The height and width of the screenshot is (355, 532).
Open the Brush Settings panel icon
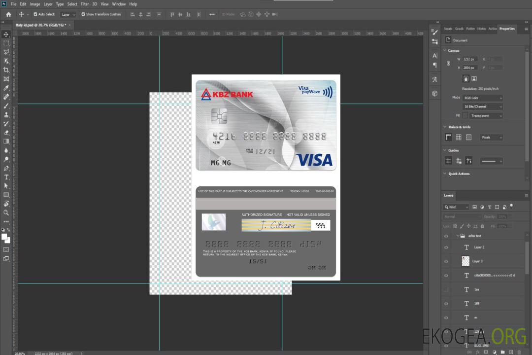[435, 32]
